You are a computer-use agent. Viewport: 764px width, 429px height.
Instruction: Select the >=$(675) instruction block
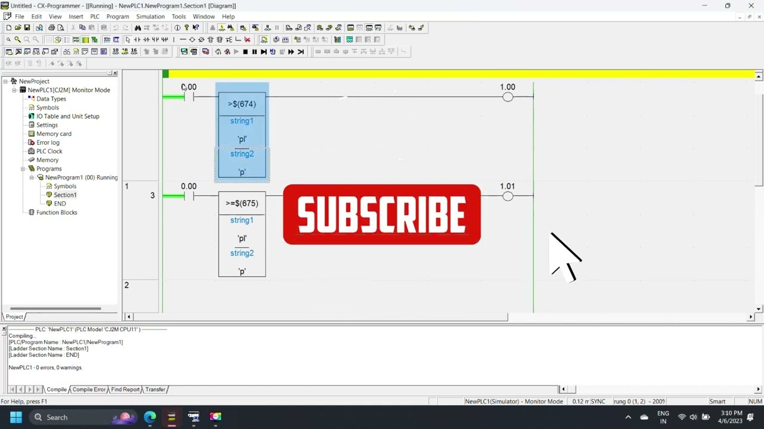point(242,234)
